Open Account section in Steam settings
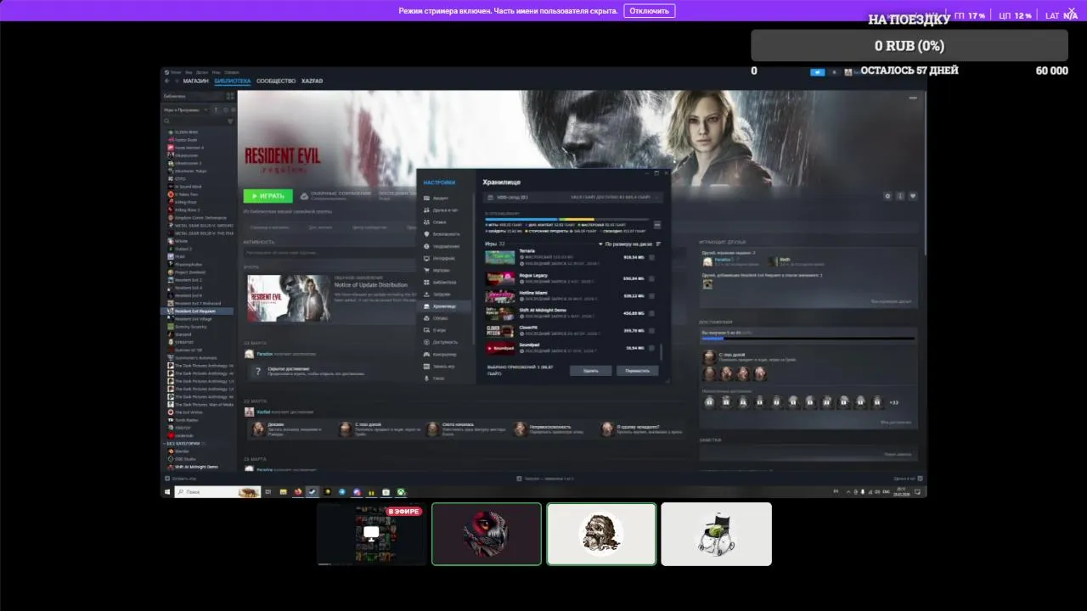 click(x=445, y=198)
